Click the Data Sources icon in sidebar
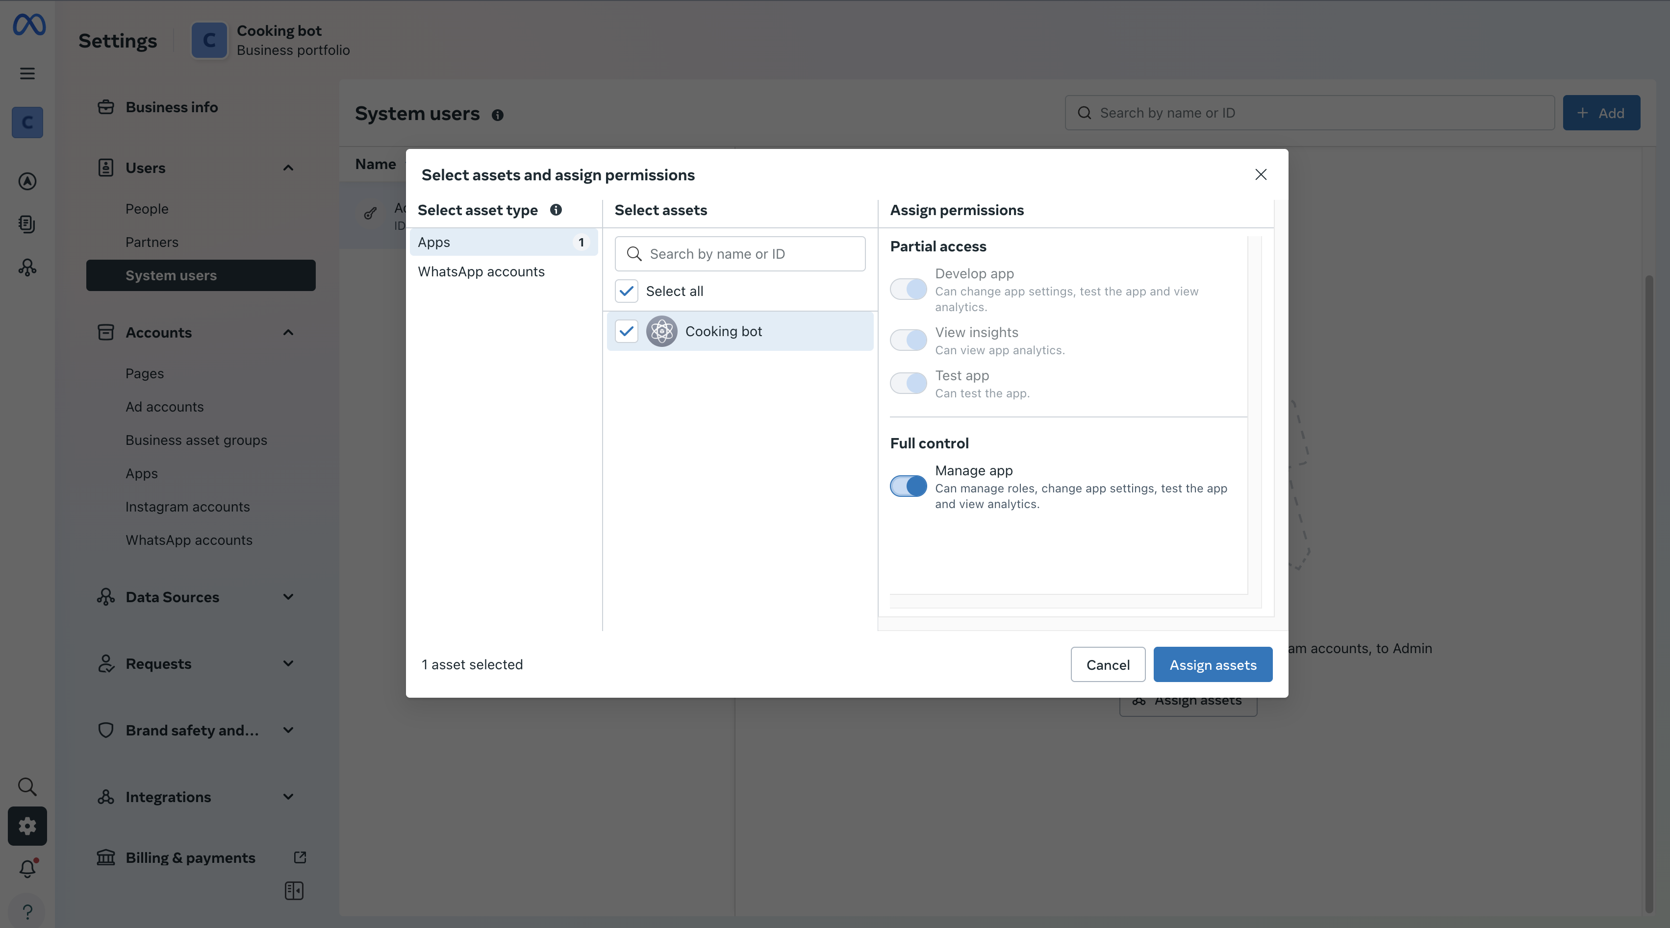Viewport: 1670px width, 928px height. point(106,597)
